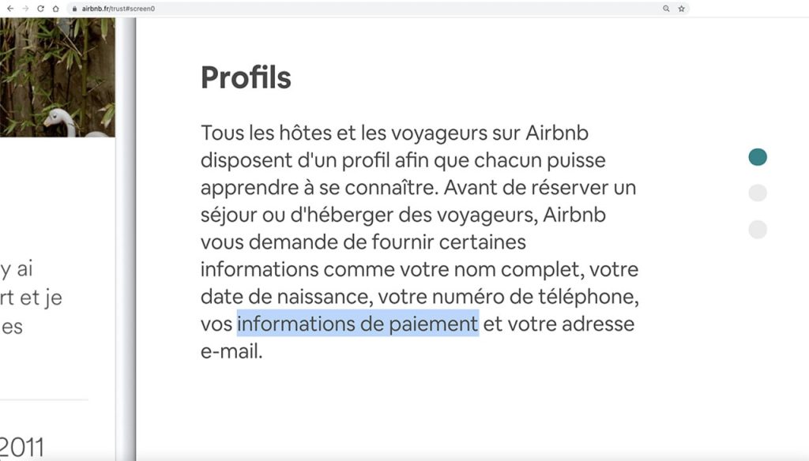The image size is (809, 461).
Task: Click the highlighted "informations de paiement" text
Action: pyautogui.click(x=358, y=324)
